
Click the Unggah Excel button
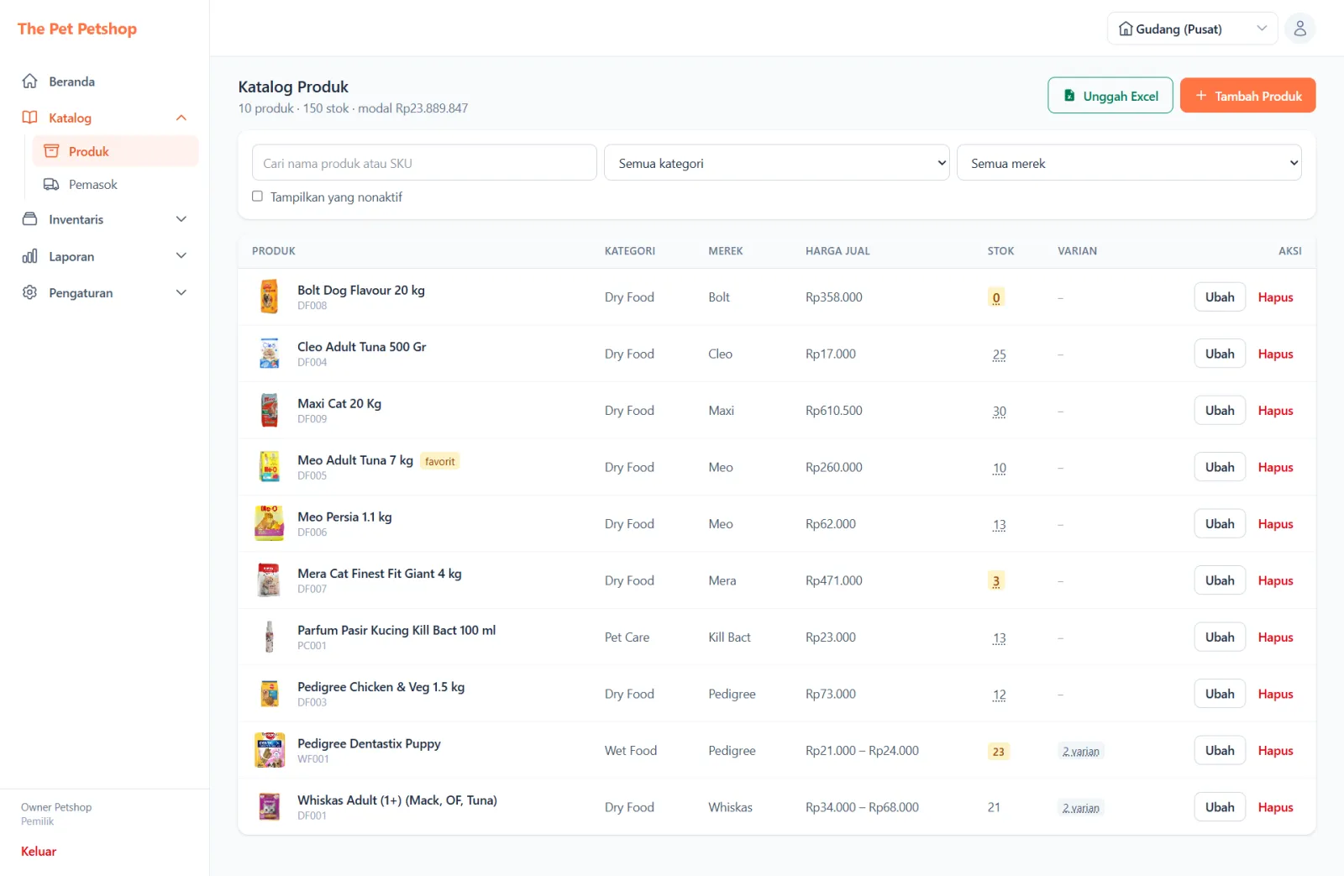coord(1110,96)
